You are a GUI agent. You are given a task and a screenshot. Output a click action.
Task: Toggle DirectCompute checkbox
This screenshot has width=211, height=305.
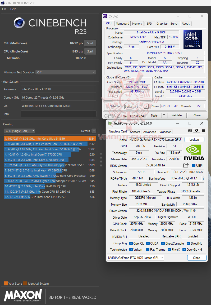coord(163,244)
